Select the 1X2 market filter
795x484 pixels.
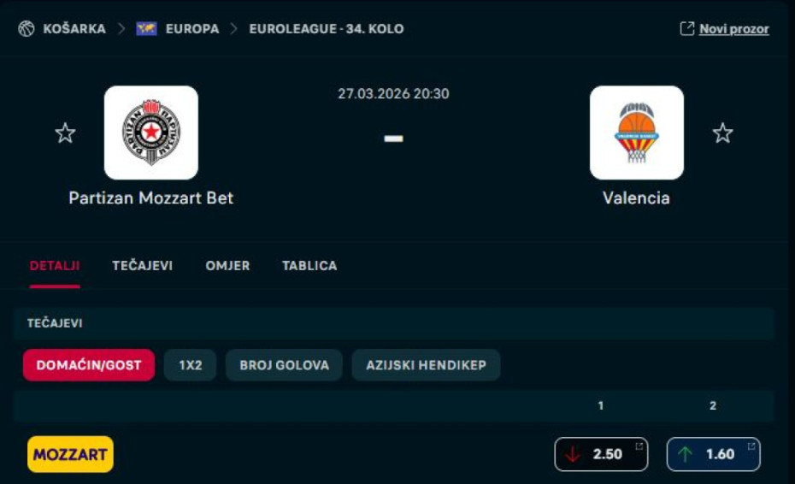(190, 365)
